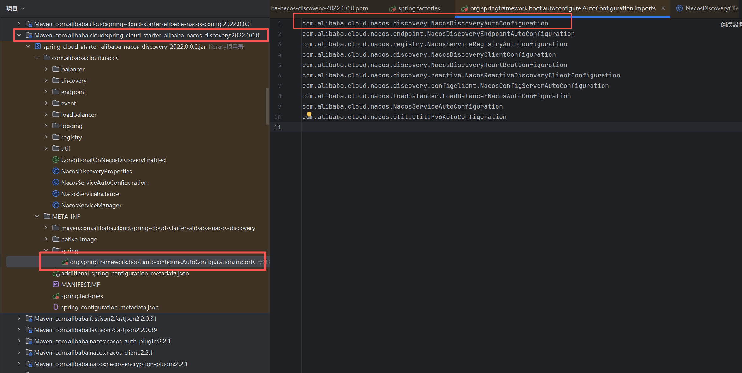Expand the nacos-client:2.2.1 Maven library

click(19, 352)
